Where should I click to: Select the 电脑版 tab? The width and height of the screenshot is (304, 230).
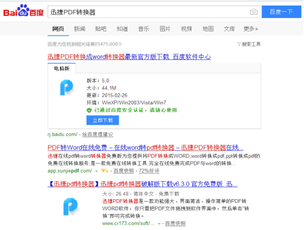[62, 68]
